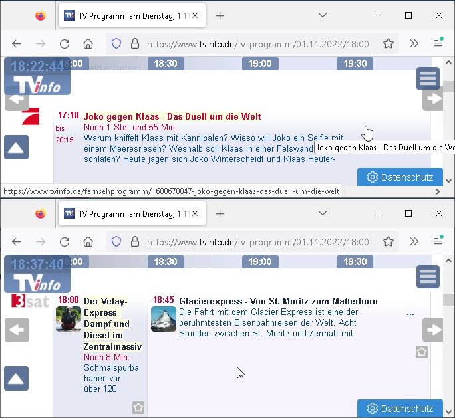Open new tab with plus in upper window
This screenshot has height=418, width=455.
[x=220, y=16]
